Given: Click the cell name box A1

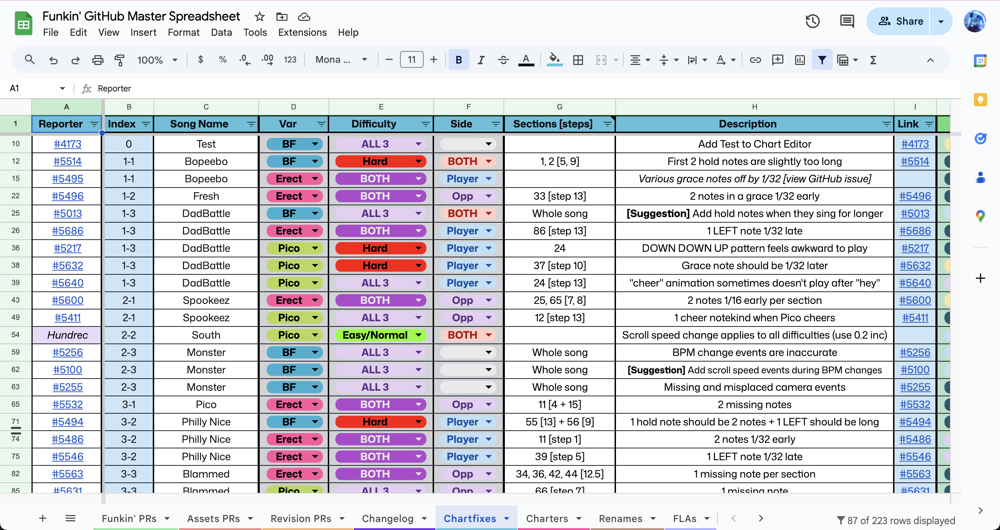Looking at the screenshot, I should (x=37, y=89).
